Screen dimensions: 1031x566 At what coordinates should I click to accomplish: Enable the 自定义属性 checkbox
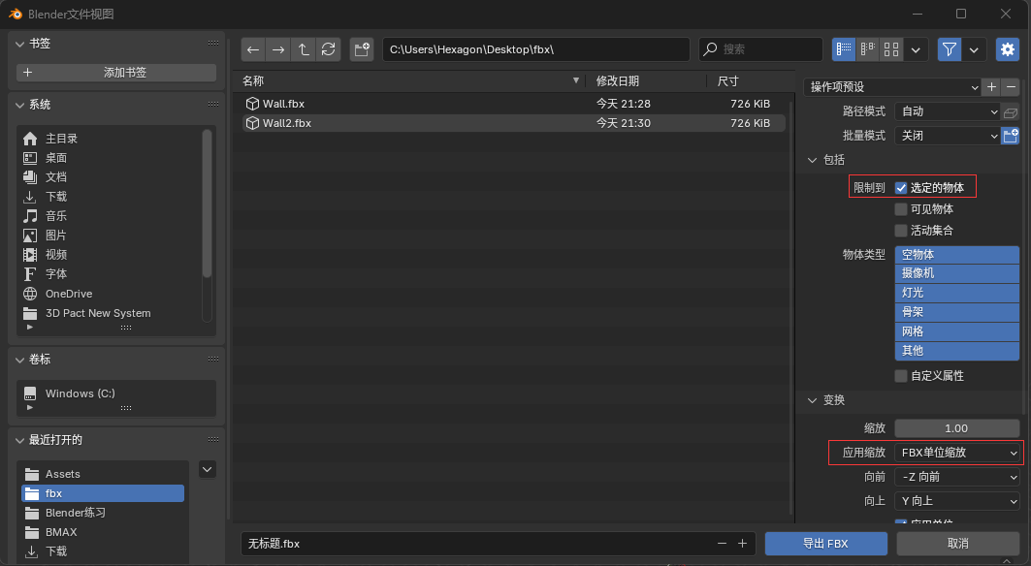tap(901, 376)
